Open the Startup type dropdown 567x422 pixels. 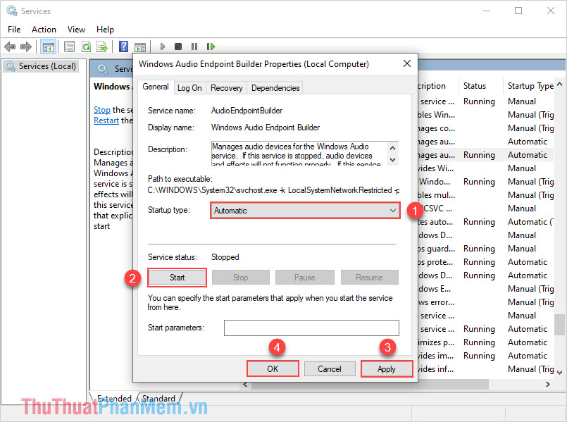coord(306,211)
